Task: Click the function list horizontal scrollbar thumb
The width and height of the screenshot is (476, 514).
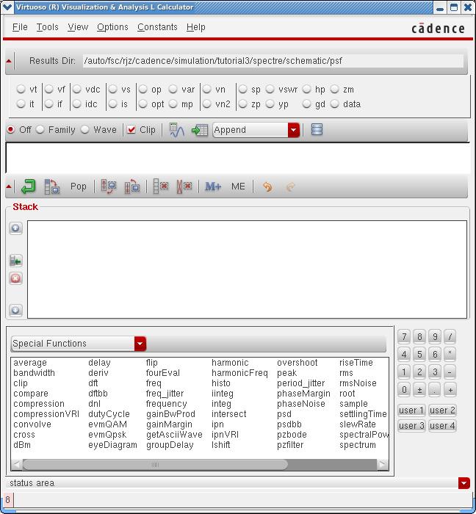Action: [x=155, y=465]
